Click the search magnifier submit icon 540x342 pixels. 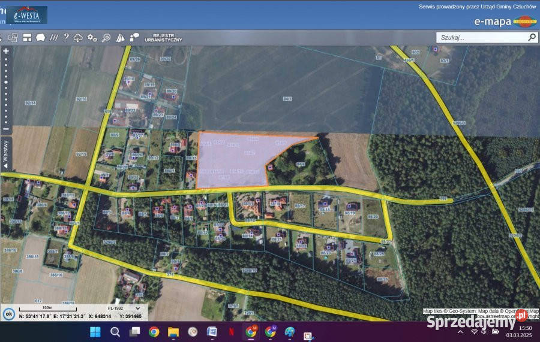[x=532, y=37]
